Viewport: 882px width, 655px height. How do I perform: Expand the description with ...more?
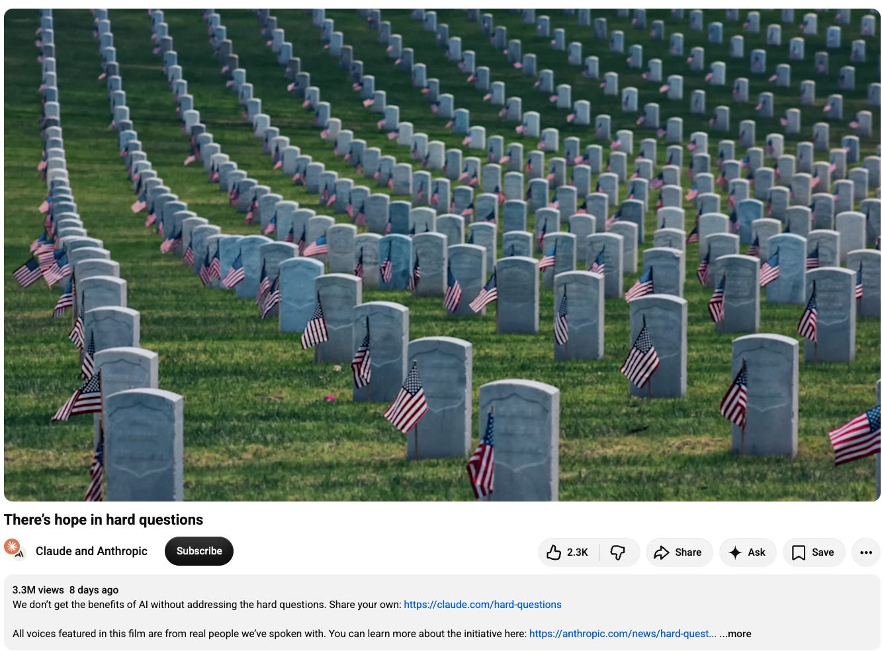(735, 634)
